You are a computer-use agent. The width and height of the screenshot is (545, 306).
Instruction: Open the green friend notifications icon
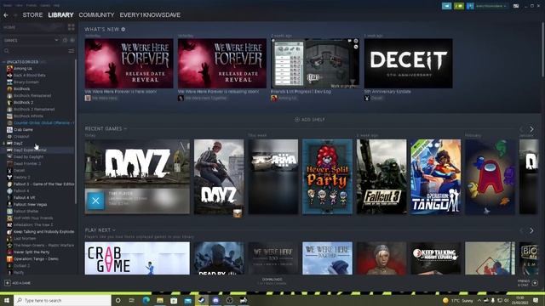[x=459, y=6]
